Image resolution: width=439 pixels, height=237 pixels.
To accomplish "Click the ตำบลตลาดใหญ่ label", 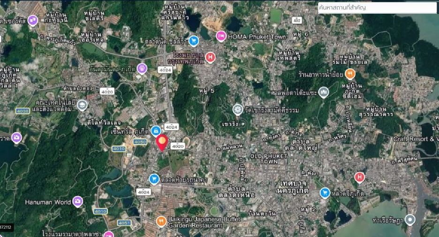I will [x=301, y=145].
